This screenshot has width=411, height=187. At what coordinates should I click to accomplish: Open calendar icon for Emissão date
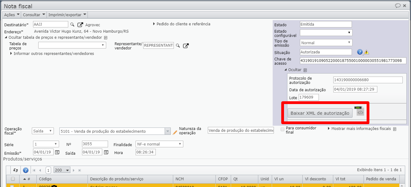(x=57, y=152)
